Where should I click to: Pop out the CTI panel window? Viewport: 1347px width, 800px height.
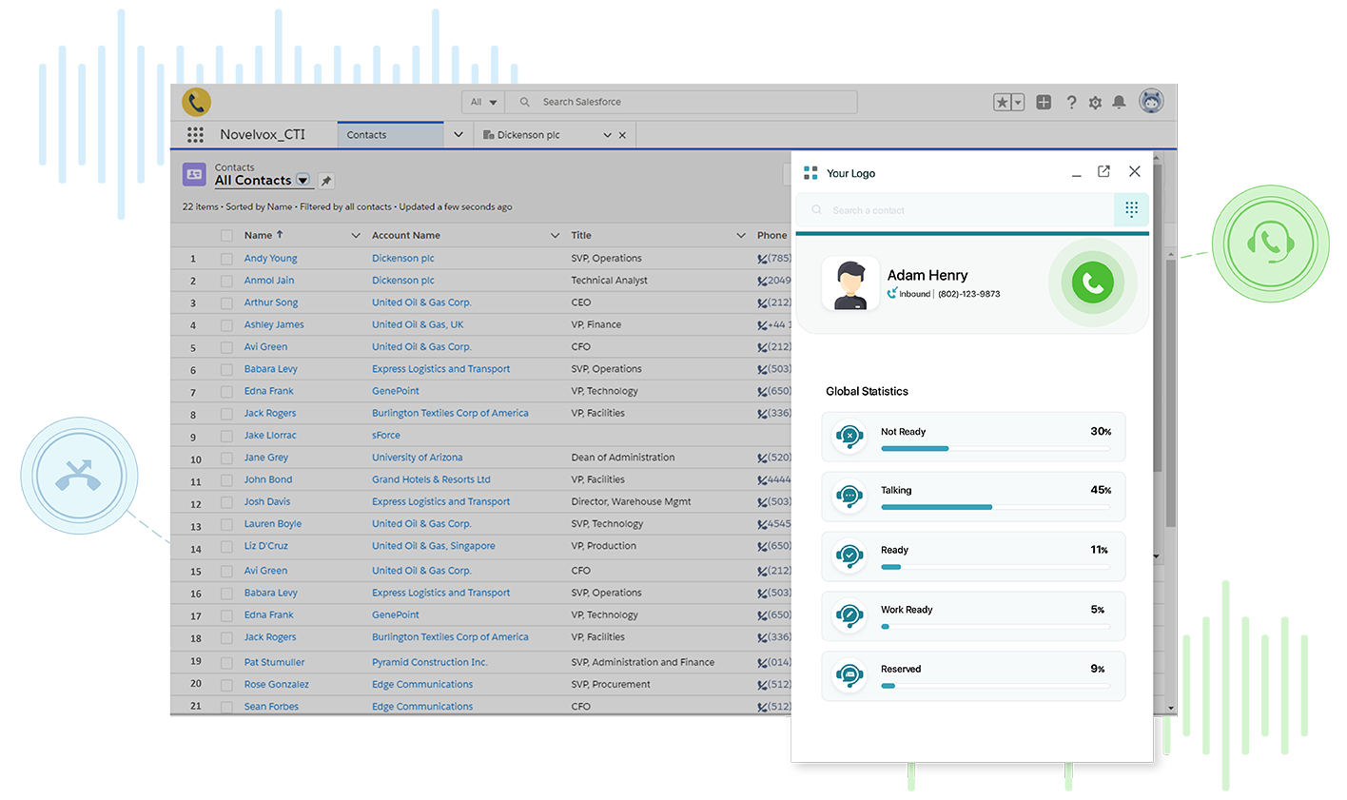click(x=1103, y=171)
